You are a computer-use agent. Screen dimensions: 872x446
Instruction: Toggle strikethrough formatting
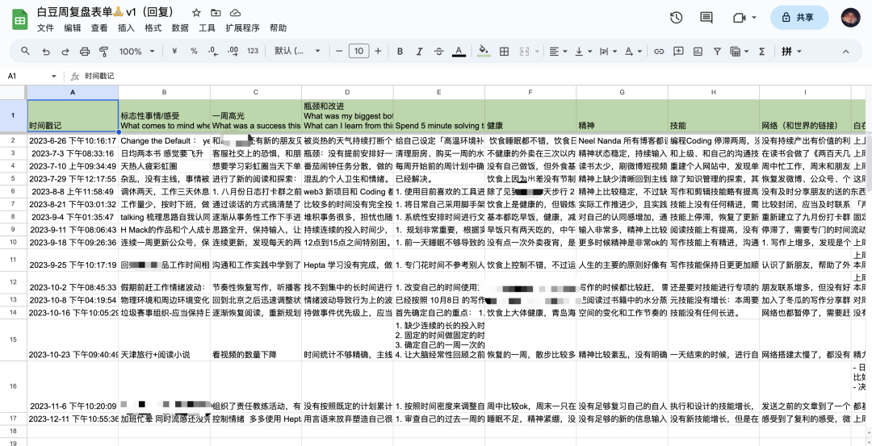coord(438,51)
